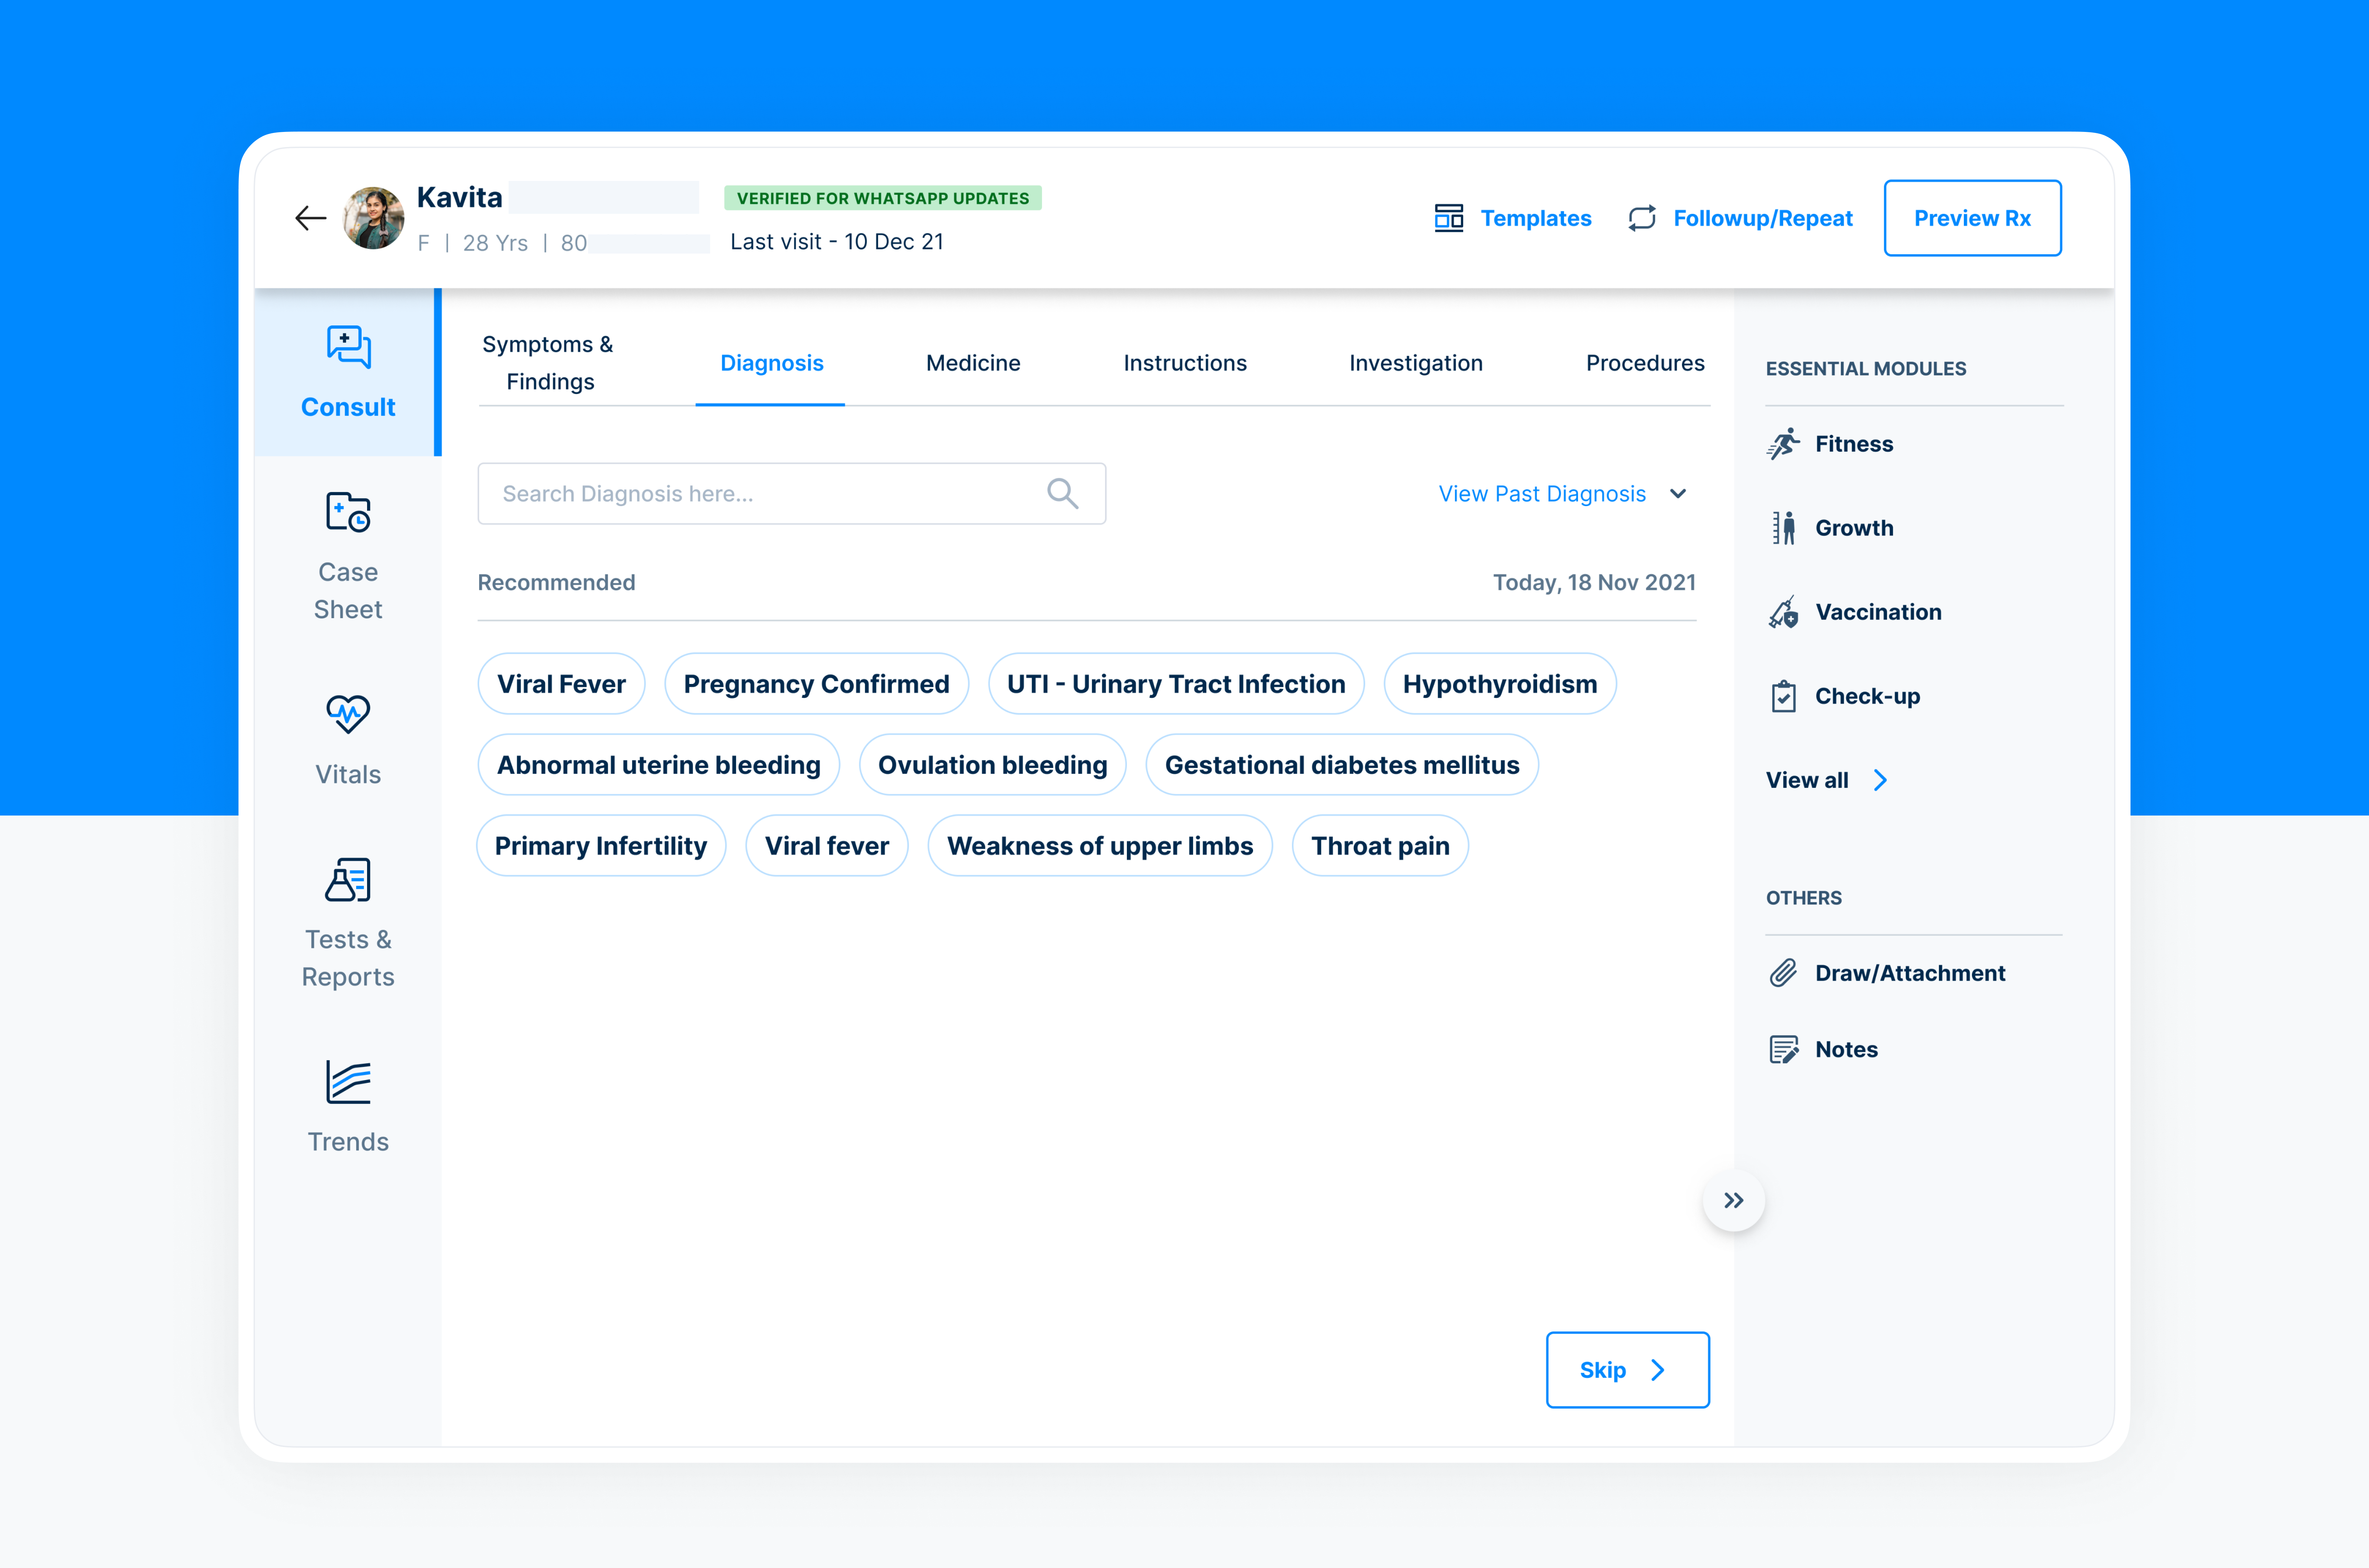Choose UTI - Urinary Tract Infection
The width and height of the screenshot is (2369, 1568).
[x=1176, y=684]
